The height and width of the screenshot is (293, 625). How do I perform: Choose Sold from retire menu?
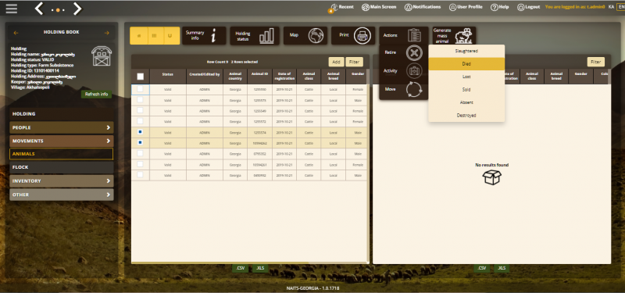[466, 90]
